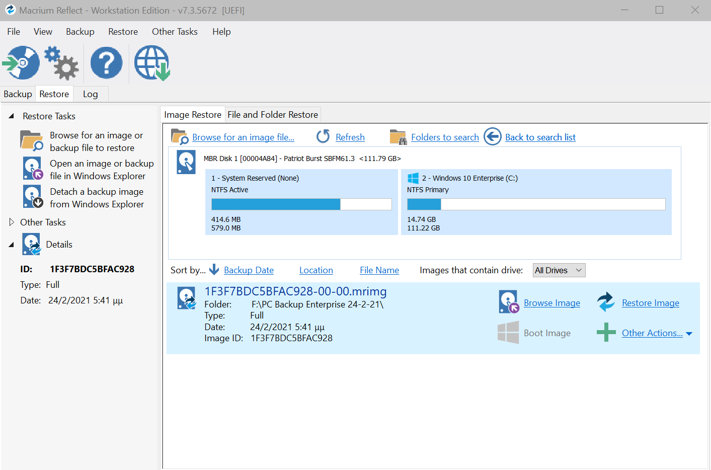Expand the Other Tasks section
The height and width of the screenshot is (470, 711).
[12, 222]
